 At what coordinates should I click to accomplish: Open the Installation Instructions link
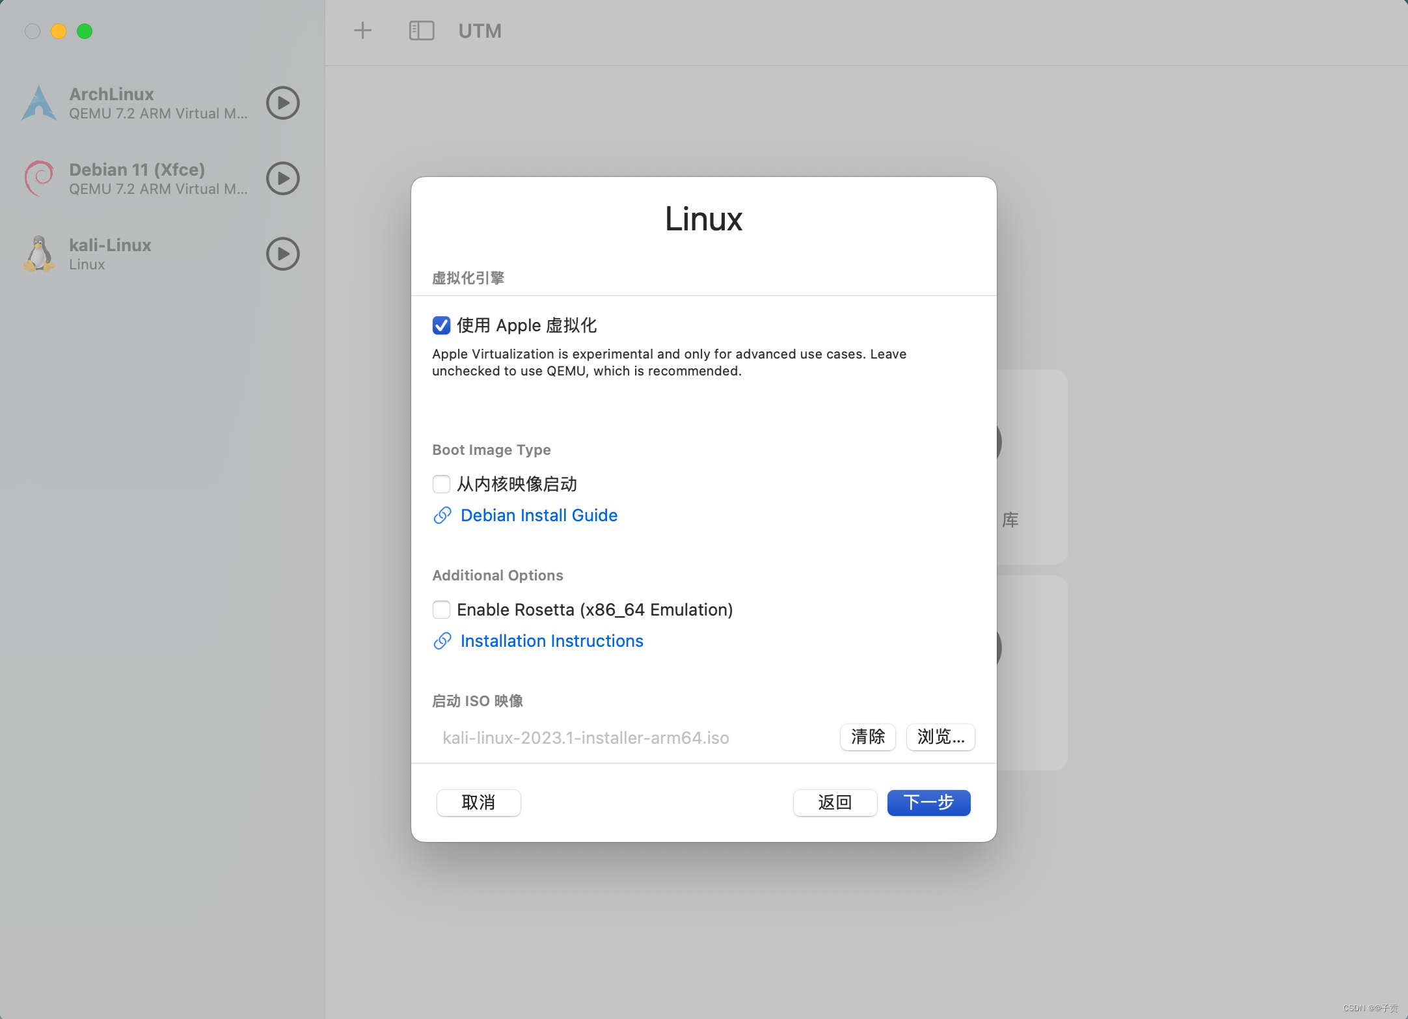click(552, 641)
